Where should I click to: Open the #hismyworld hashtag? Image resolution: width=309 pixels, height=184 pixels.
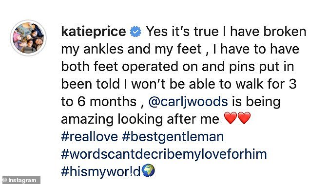coord(101,172)
